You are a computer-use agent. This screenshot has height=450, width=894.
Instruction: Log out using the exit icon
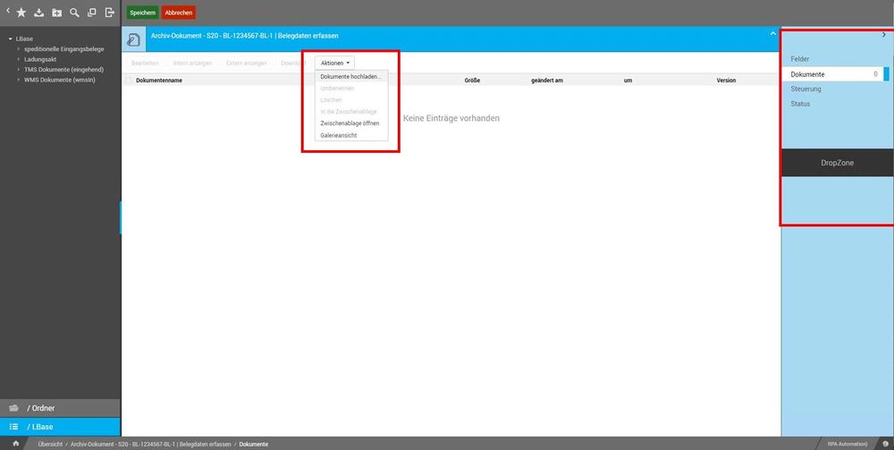point(109,13)
